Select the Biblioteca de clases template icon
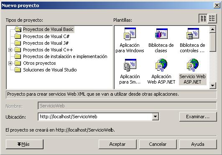This screenshot has height=155, width=222. coord(161,34)
